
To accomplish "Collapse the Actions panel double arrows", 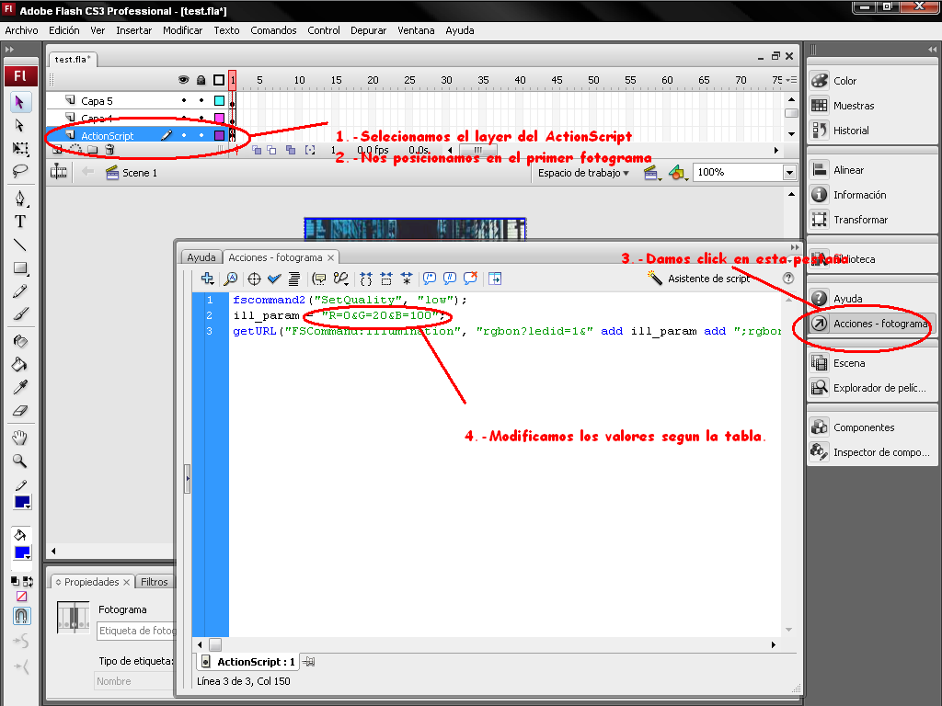I will (x=795, y=247).
